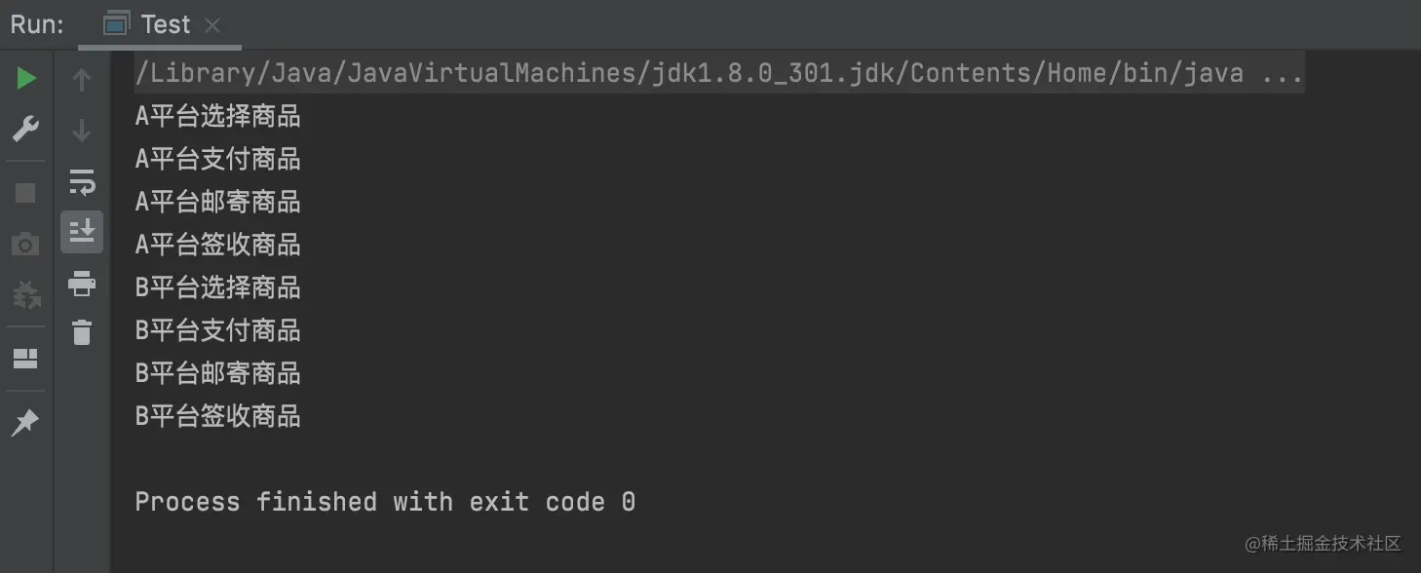Click the "A平台选择商品" output line
Viewport: 1421px width, 573px height.
(x=217, y=117)
